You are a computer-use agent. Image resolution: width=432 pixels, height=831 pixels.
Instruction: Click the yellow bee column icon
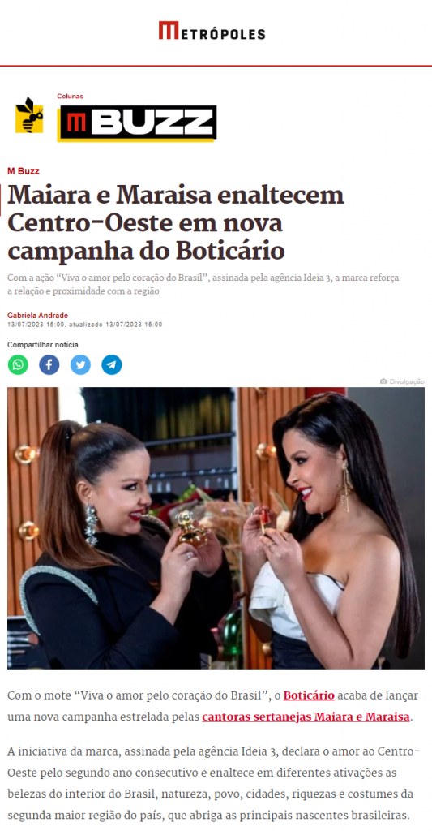tap(29, 115)
